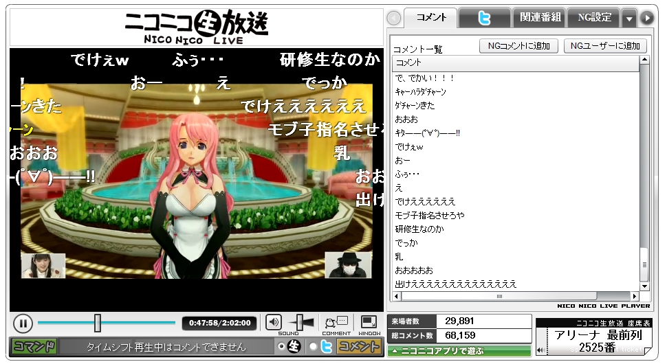Select the single え comment row
Image resolution: width=667 pixels, height=364 pixels.
(x=516, y=188)
